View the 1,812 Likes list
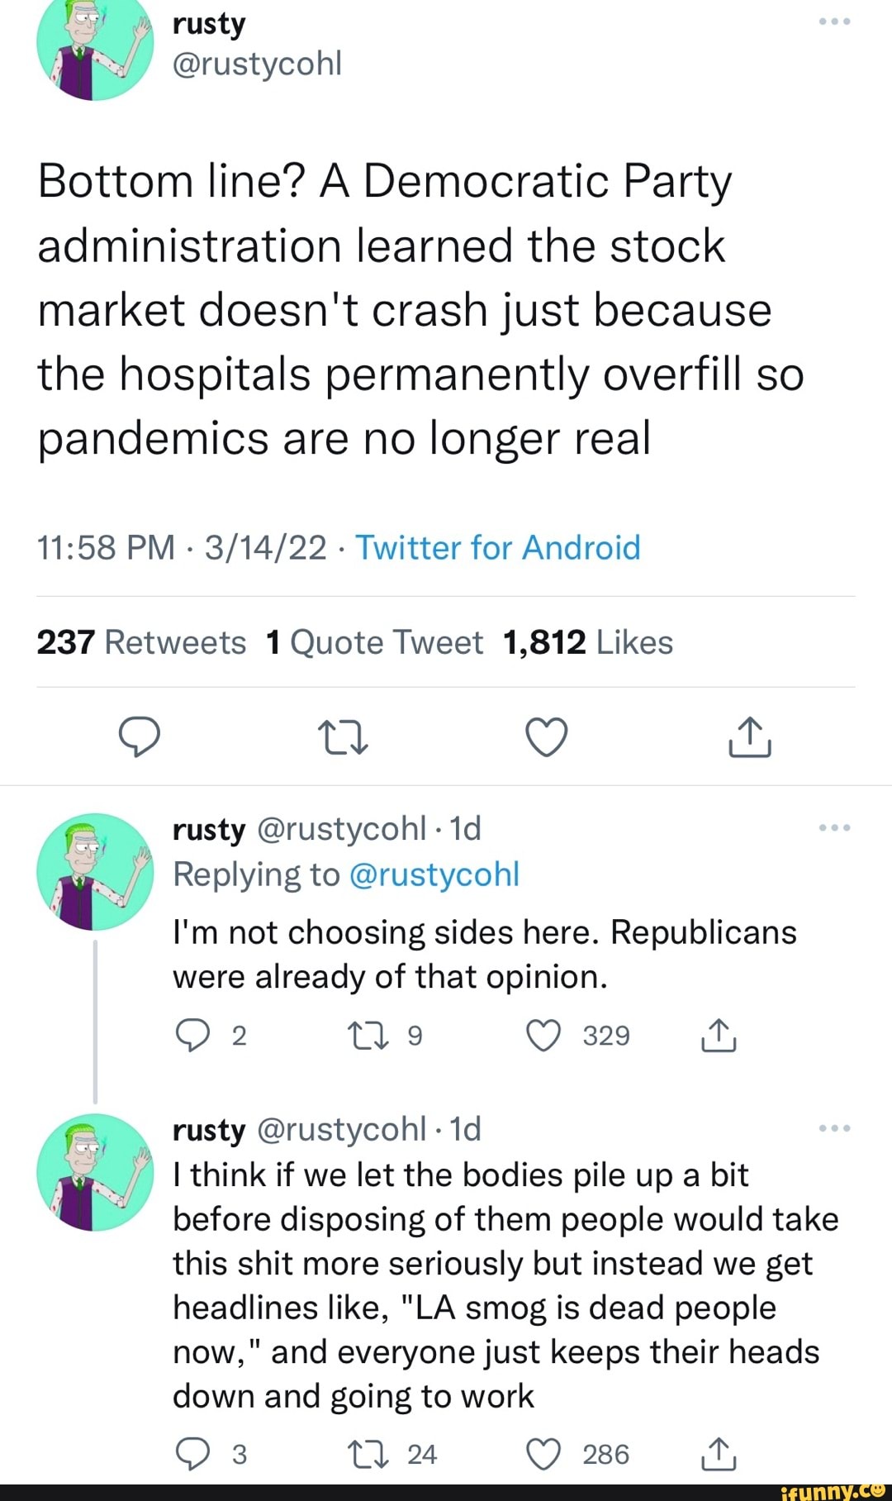The image size is (892, 1501). coord(587,642)
